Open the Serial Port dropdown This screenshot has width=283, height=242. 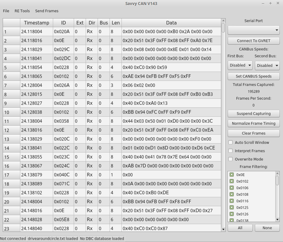(x=253, y=30)
